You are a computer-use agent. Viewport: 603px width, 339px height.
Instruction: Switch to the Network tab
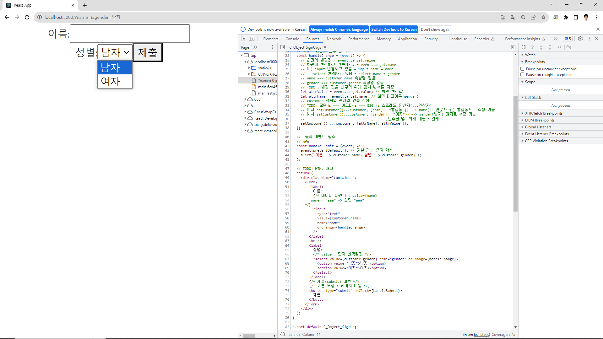(334, 39)
